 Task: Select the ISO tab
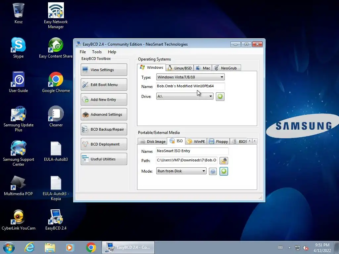point(176,141)
